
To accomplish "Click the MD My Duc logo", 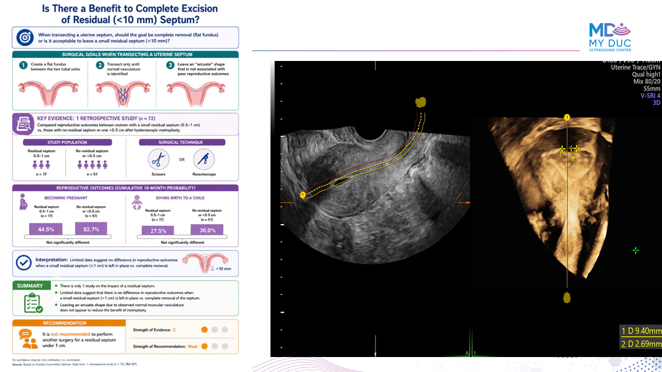I will click(x=610, y=37).
